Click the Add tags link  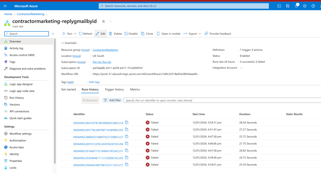click(x=94, y=82)
